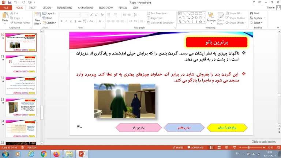Click the zoom slider in status bar
281x158 pixels.
(x=249, y=147)
